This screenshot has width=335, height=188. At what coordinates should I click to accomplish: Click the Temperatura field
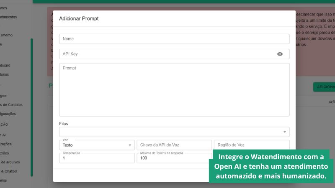pyautogui.click(x=97, y=158)
